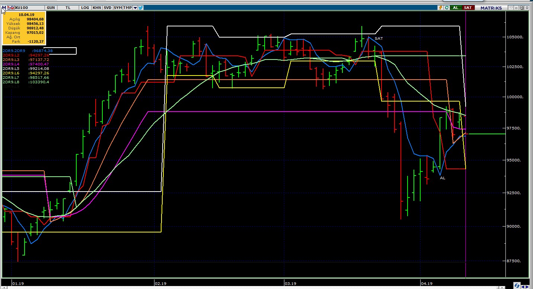Click the orange lightning bolt icon
Screen dimensions: 533x289
click(x=441, y=7)
